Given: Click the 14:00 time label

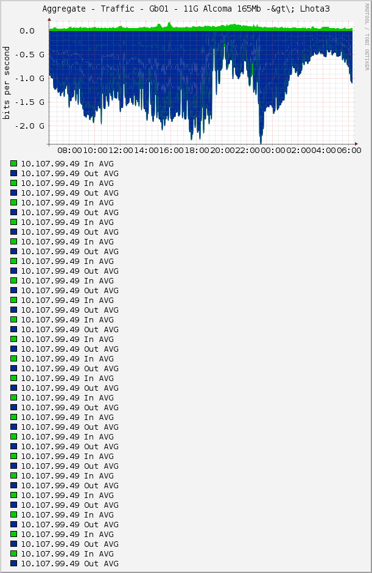Looking at the screenshot, I should click(x=146, y=151).
